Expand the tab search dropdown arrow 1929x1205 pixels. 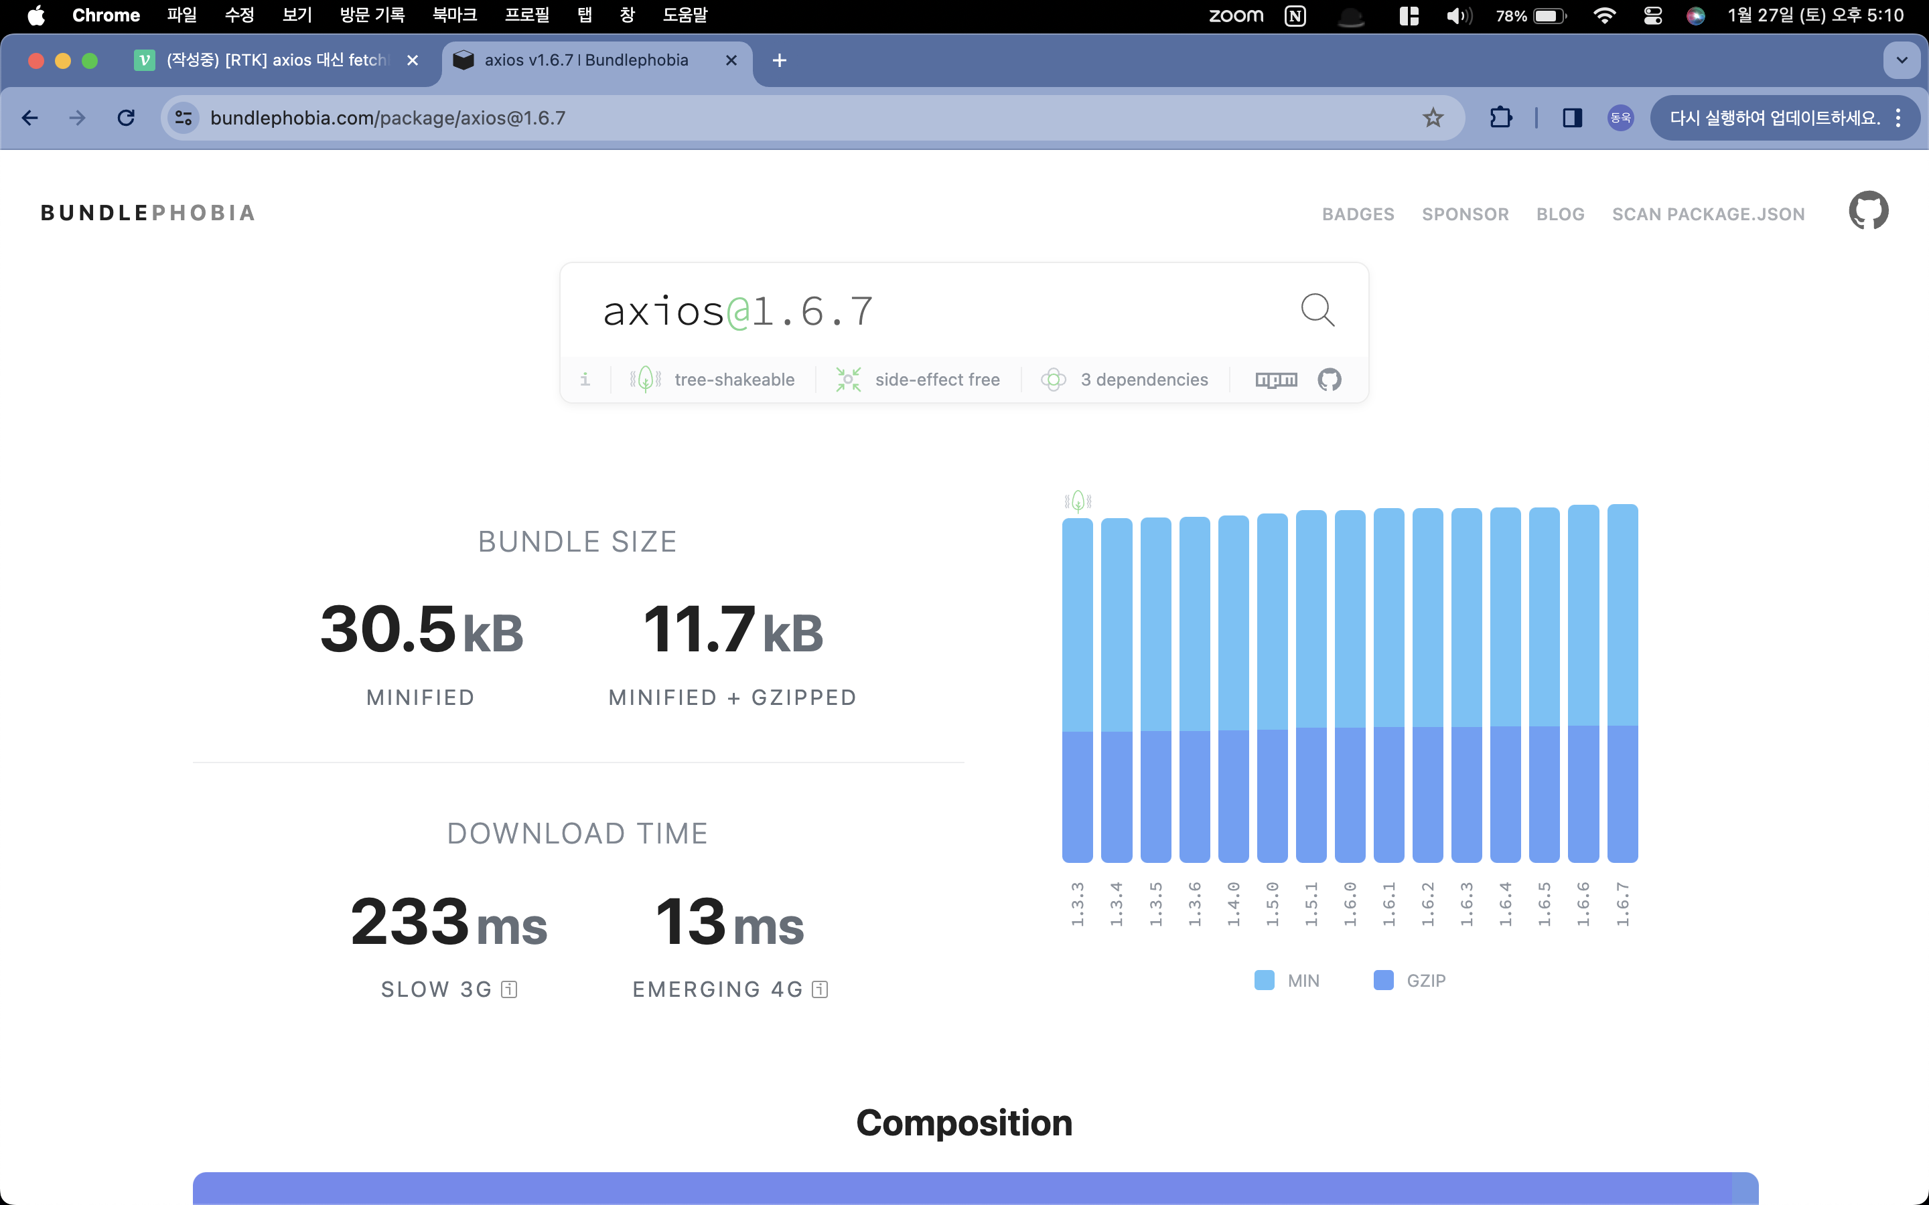pyautogui.click(x=1901, y=60)
